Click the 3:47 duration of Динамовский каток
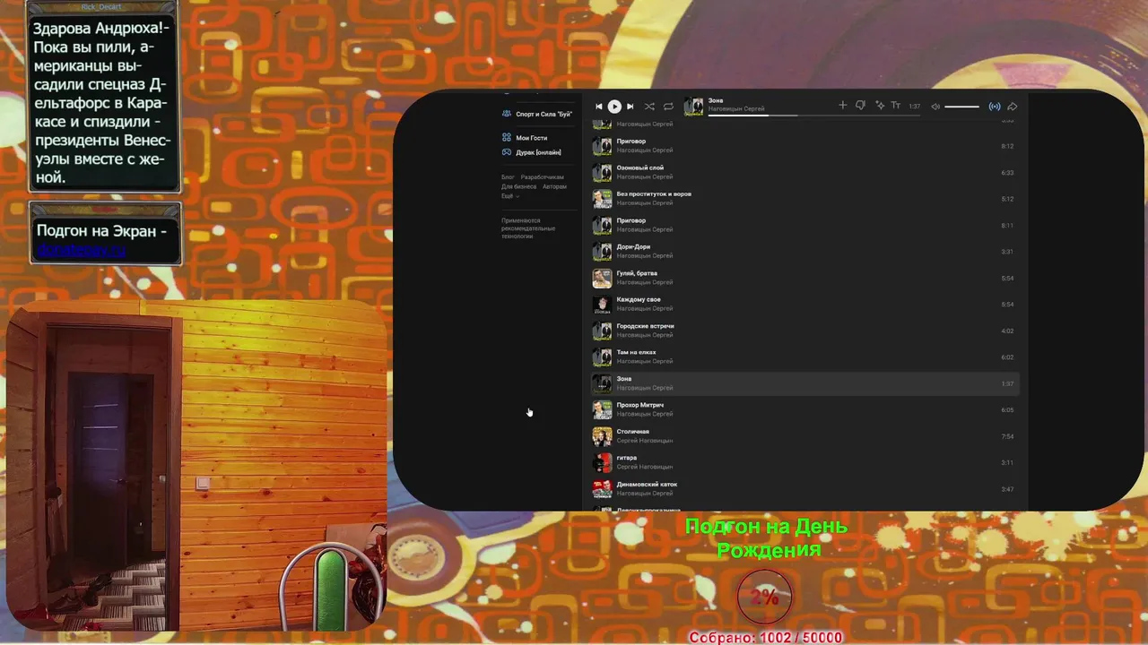The image size is (1148, 645). [1007, 490]
